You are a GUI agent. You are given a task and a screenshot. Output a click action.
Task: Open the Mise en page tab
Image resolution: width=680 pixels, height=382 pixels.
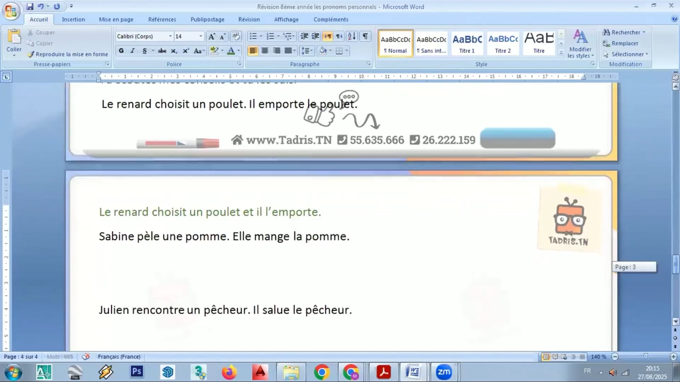click(x=116, y=19)
